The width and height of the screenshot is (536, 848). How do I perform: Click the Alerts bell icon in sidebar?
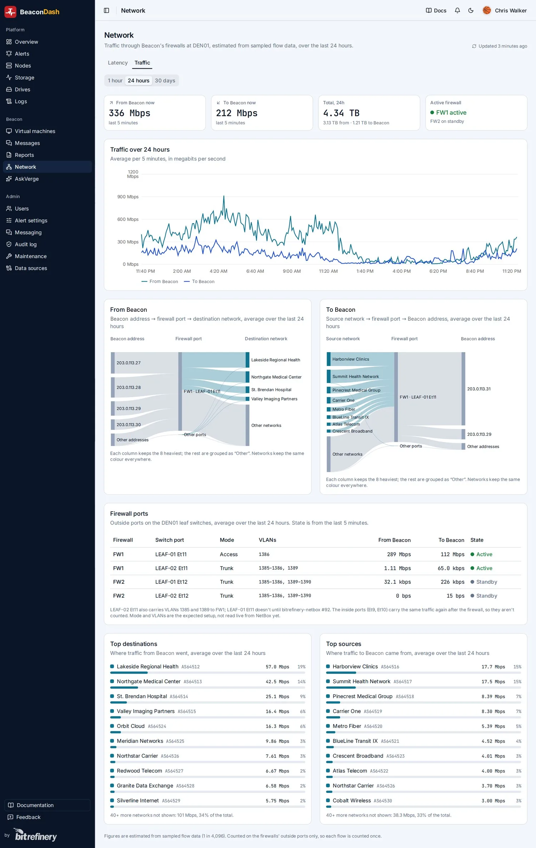[x=9, y=54]
